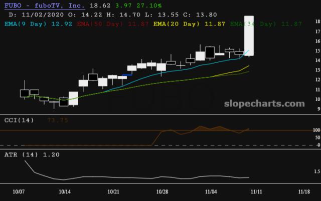The height and width of the screenshot is (201, 321).
Task: Click the 11/04 date on the time axis
Action: (210, 191)
